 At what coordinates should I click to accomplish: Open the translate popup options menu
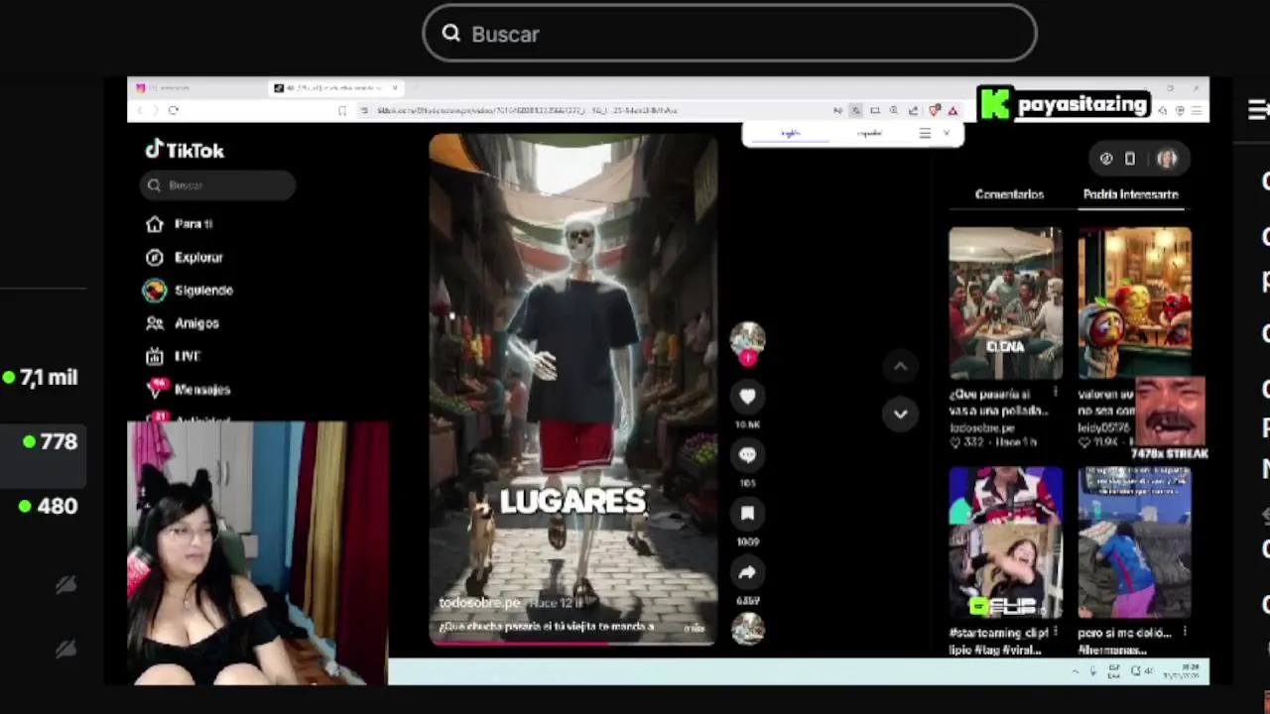pyautogui.click(x=925, y=133)
